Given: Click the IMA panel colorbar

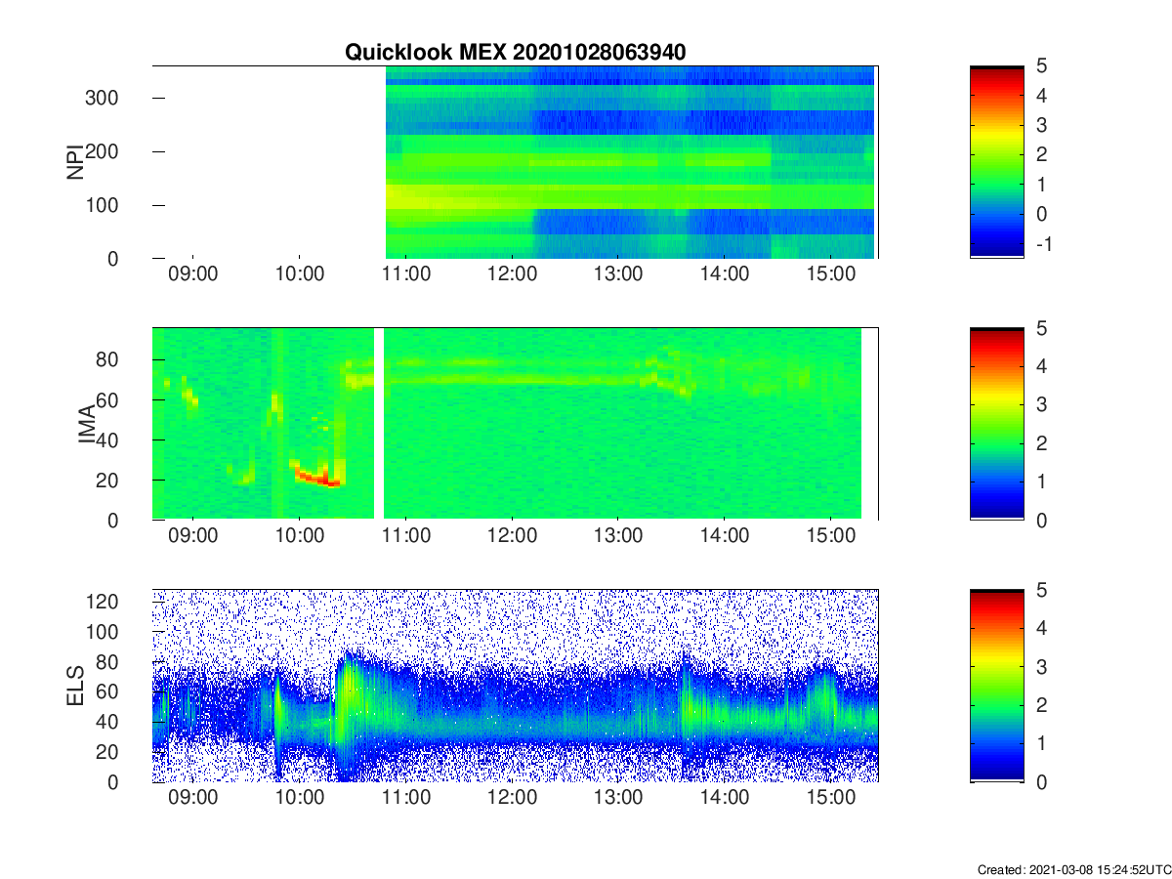Looking at the screenshot, I should click(996, 424).
